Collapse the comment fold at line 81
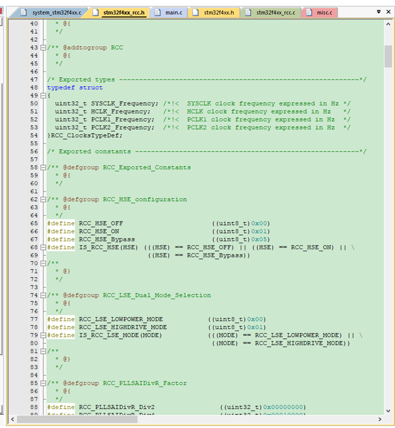 click(43, 351)
